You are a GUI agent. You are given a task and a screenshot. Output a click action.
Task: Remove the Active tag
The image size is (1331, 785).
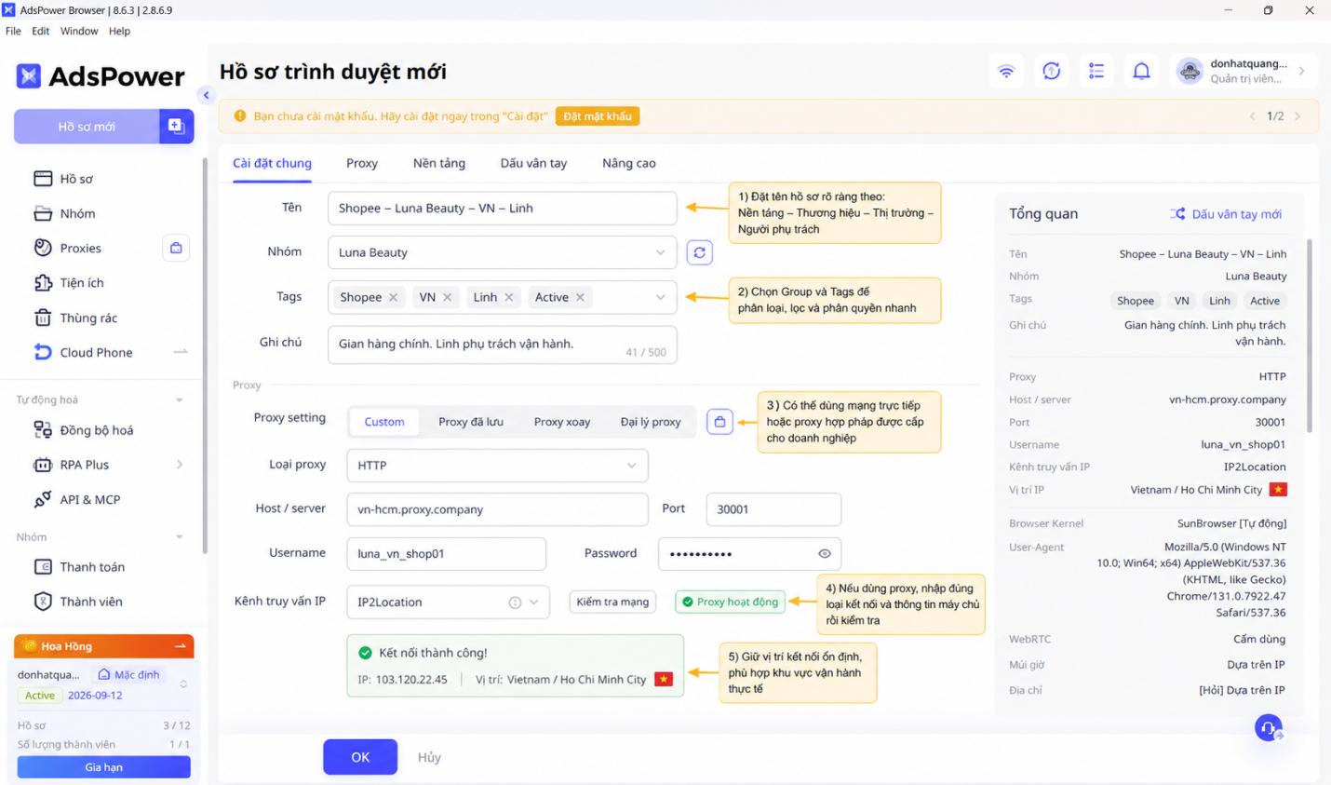pos(581,298)
